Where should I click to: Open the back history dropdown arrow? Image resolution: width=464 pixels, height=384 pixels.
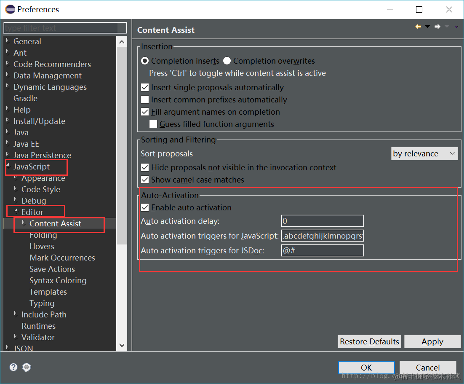[x=427, y=27]
